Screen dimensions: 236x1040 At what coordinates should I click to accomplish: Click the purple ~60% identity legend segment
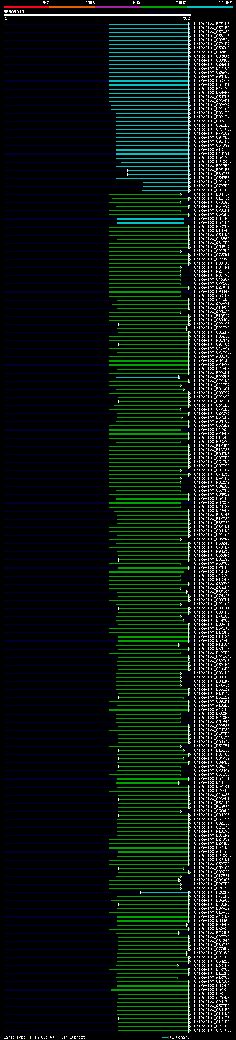tap(118, 7)
